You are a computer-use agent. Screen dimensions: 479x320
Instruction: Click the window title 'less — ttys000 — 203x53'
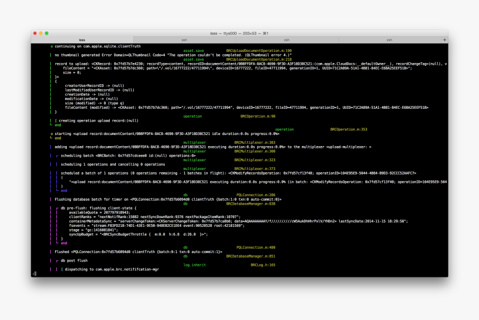click(x=239, y=33)
